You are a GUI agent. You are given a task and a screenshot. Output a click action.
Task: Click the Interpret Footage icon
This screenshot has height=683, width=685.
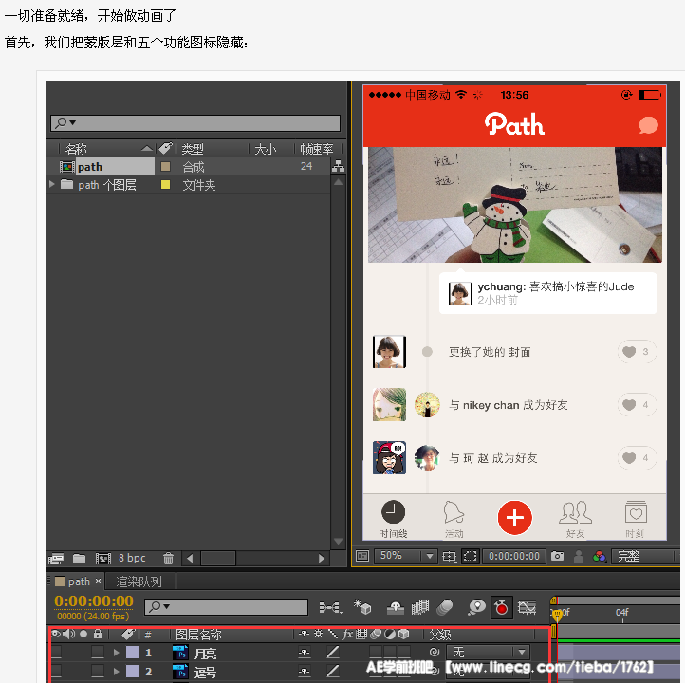coord(56,558)
